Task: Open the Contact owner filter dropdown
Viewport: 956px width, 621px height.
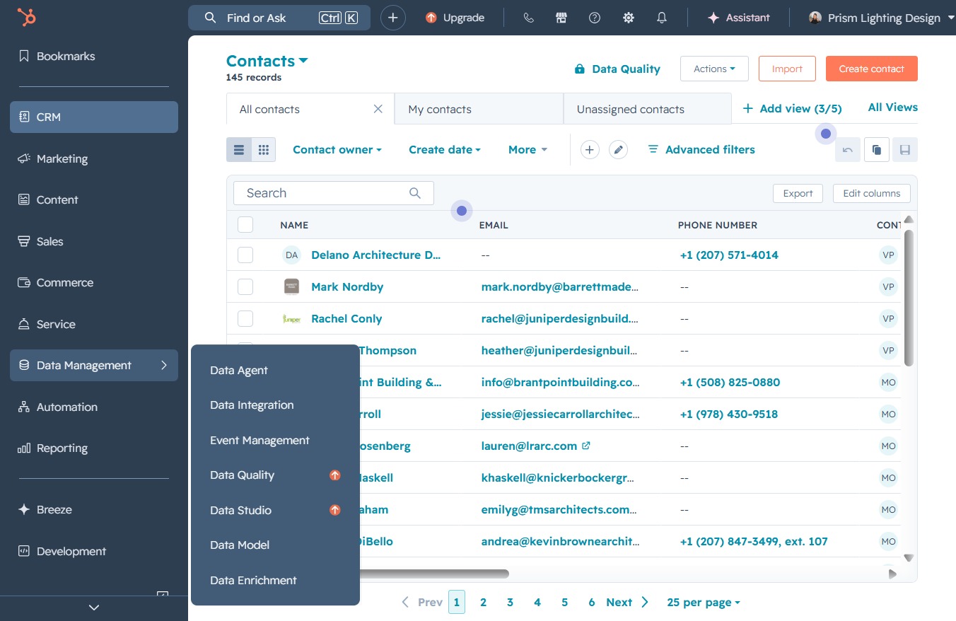Action: click(337, 149)
